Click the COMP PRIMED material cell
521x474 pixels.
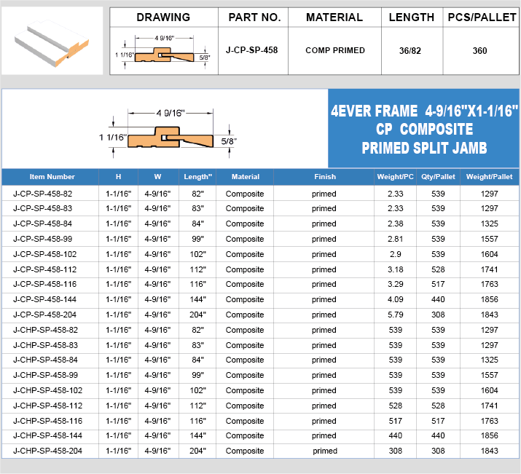pos(335,50)
